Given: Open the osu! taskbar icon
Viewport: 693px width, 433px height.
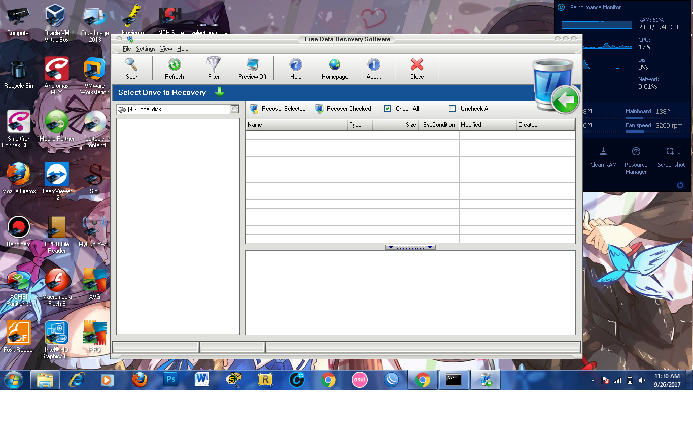Looking at the screenshot, I should [359, 380].
